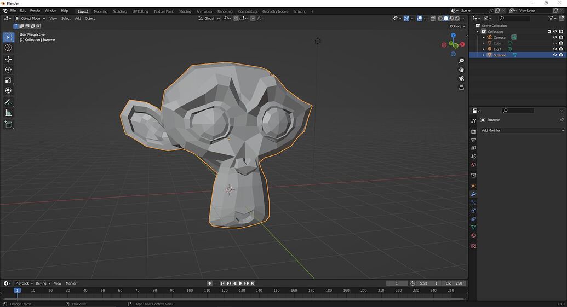Show the Cube via its eye icon
Viewport: 567px width, 307px height.
click(555, 43)
